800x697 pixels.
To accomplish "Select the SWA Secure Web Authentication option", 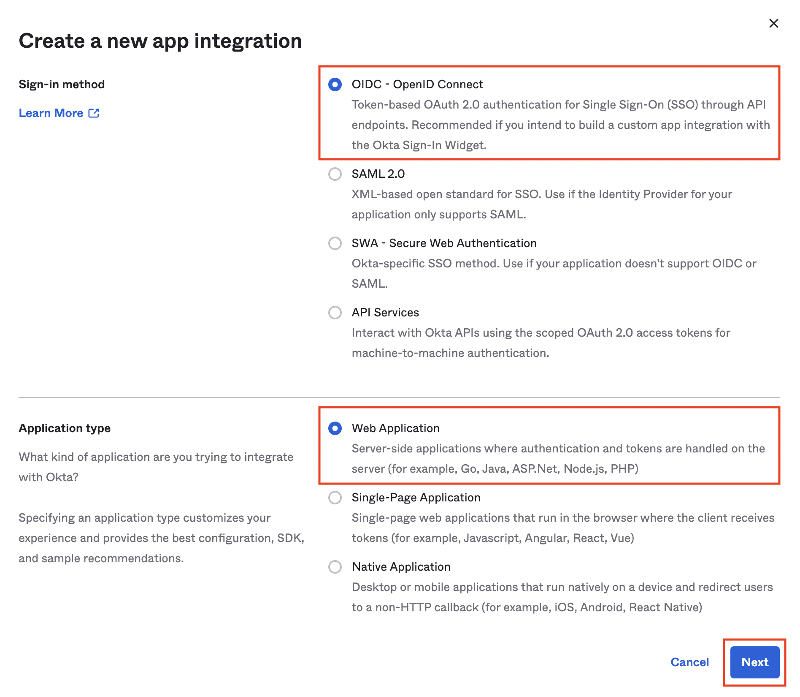I will point(335,243).
